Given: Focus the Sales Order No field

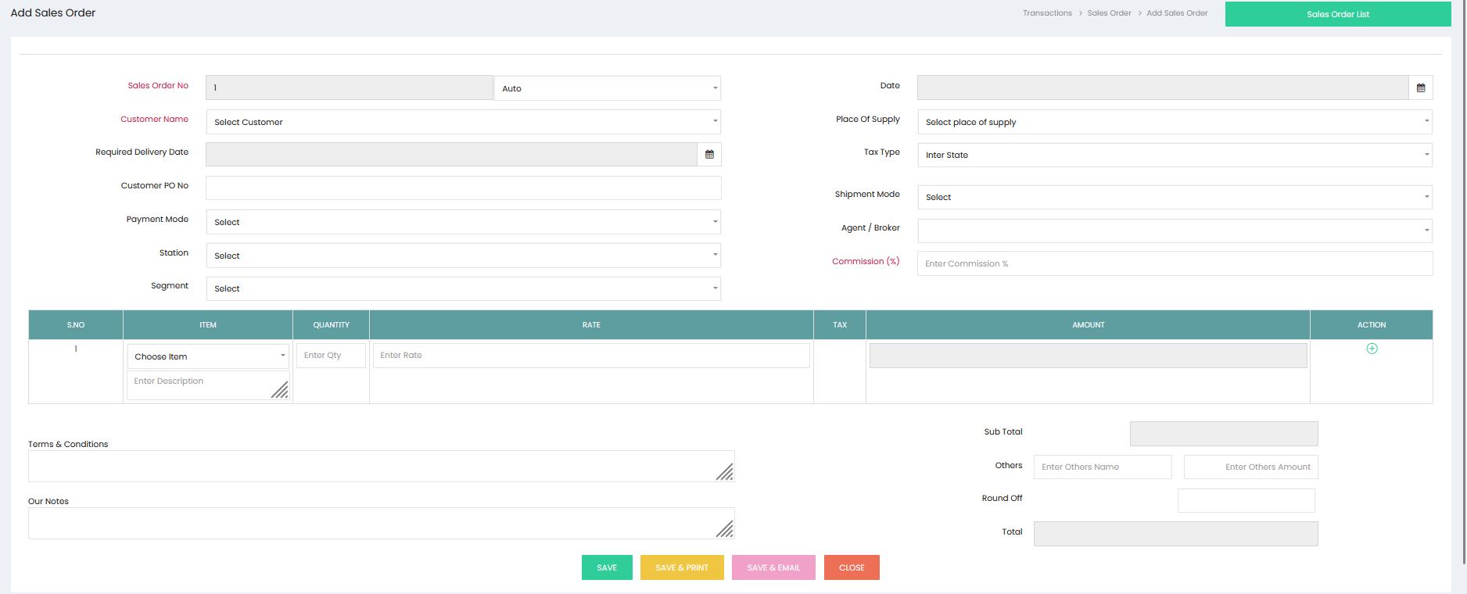Looking at the screenshot, I should pyautogui.click(x=350, y=88).
